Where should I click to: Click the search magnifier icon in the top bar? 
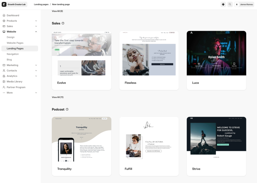pyautogui.click(x=230, y=4)
